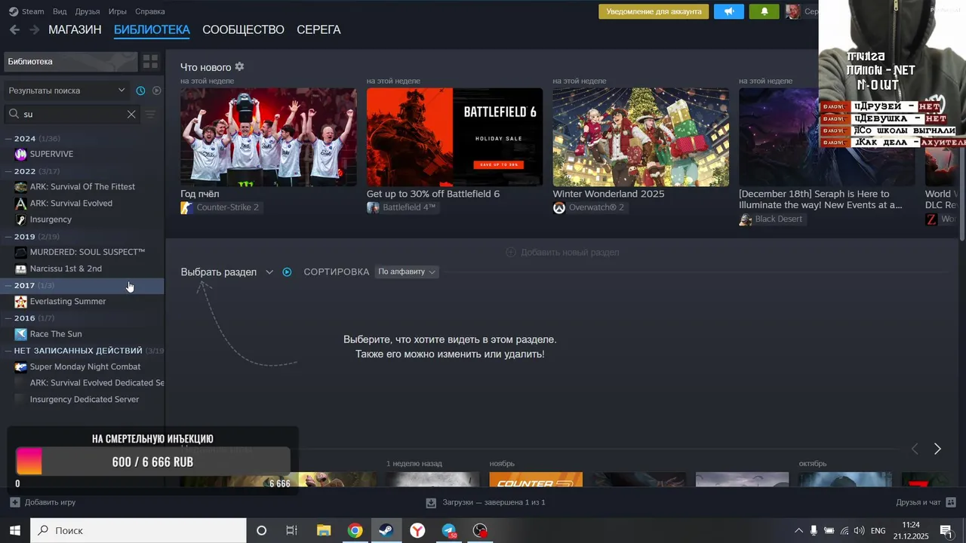The image size is (966, 543).
Task: Open the advanced filter options icon
Action: point(150,114)
